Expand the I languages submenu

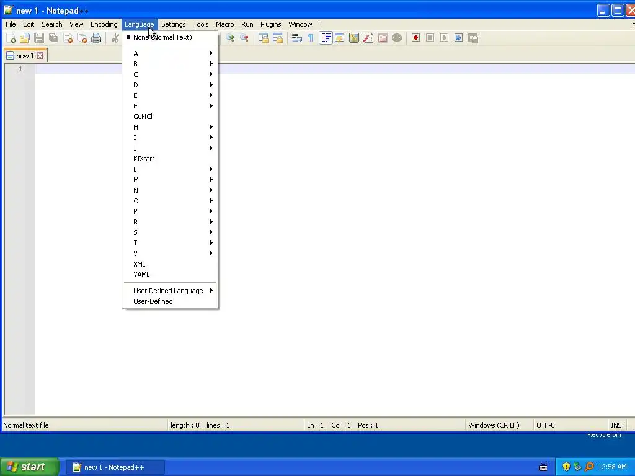click(x=170, y=138)
